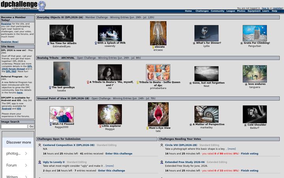Click yellow ribbon icon beside Mom's-Eye View
The width and height of the screenshot is (284, 178).
pyautogui.click(x=147, y=128)
